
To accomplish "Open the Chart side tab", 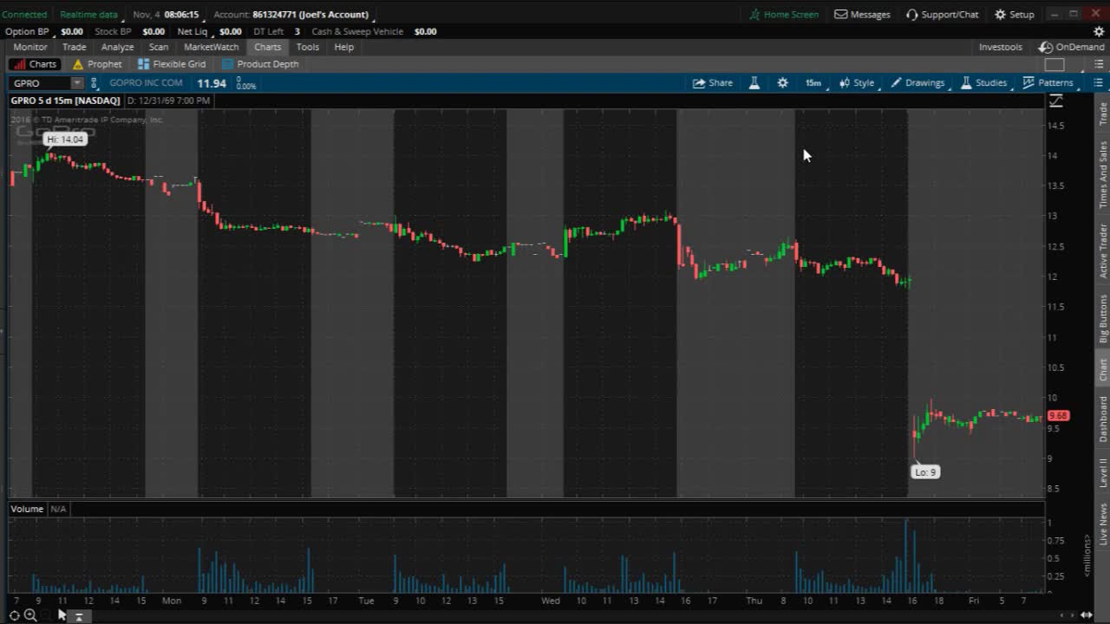I will click(x=1103, y=370).
